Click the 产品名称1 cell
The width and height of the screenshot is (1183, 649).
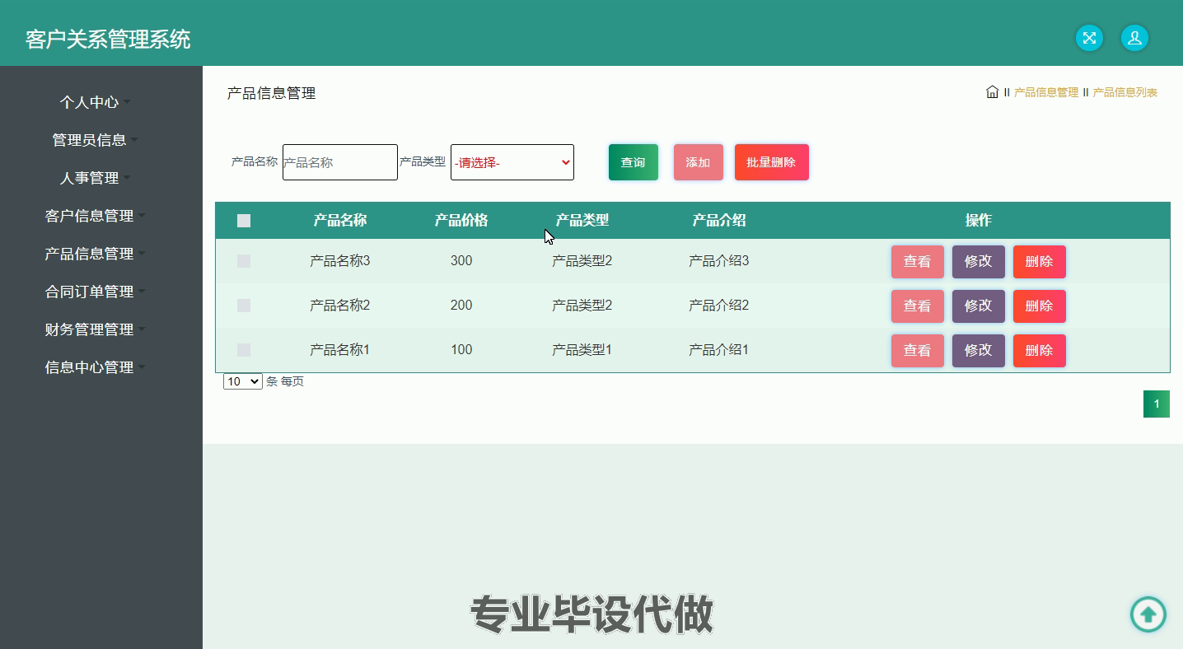(340, 350)
